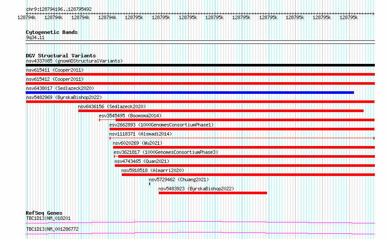This screenshot has height=239, width=387.
Task: Select the 9q34.11 band label
Action: click(x=35, y=37)
